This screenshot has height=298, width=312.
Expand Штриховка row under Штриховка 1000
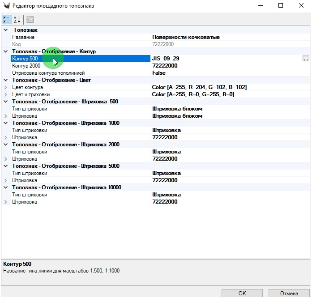pyautogui.click(x=5, y=137)
